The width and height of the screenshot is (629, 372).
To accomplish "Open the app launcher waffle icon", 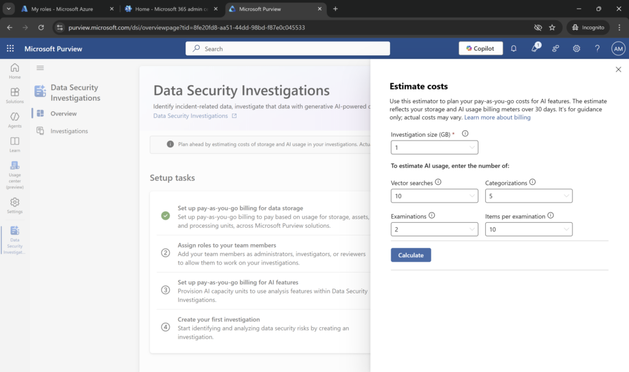I will point(10,48).
